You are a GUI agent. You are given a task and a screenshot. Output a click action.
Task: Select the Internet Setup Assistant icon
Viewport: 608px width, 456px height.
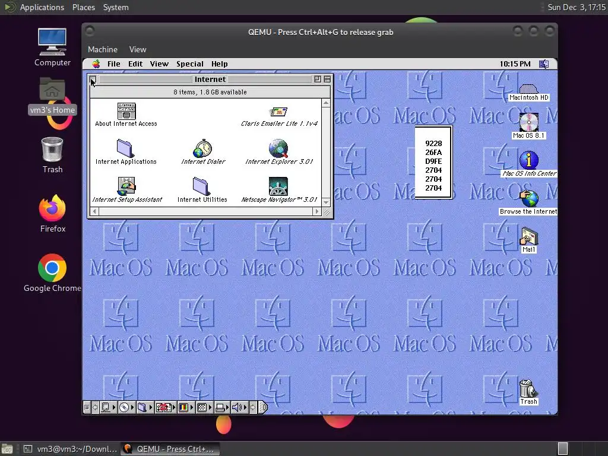[126, 186]
